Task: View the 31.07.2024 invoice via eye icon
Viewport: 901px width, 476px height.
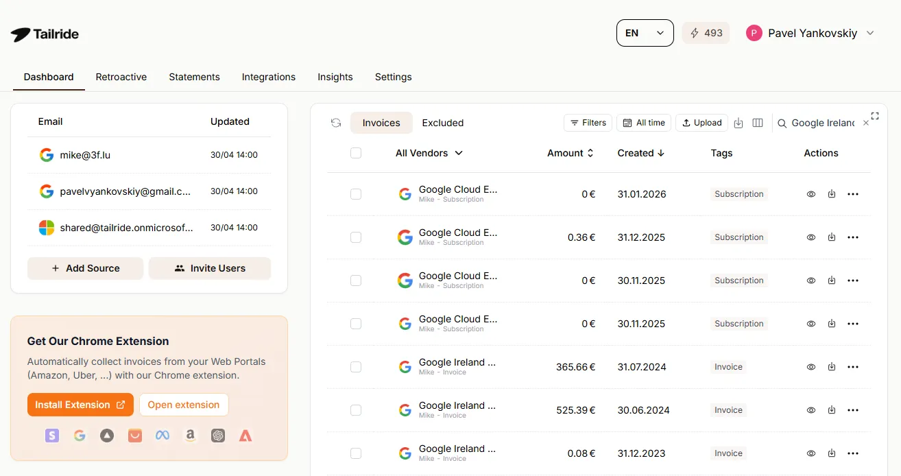Action: 811,367
